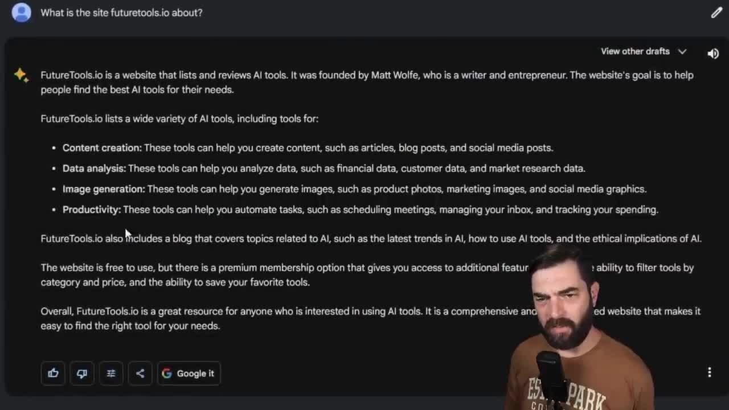
Task: Click the prompt text about futuretools.io
Action: click(x=121, y=13)
